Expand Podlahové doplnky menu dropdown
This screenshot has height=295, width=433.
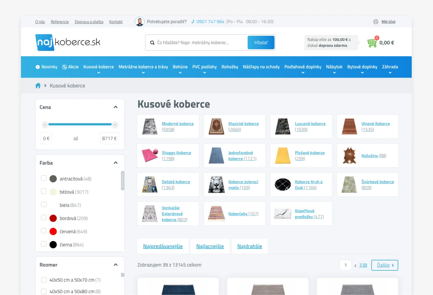click(x=303, y=73)
